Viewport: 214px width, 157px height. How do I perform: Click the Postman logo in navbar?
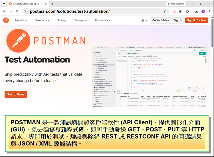[x=6, y=20]
